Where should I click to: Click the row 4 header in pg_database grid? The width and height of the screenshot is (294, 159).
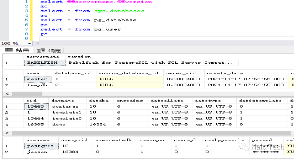tap(13, 124)
